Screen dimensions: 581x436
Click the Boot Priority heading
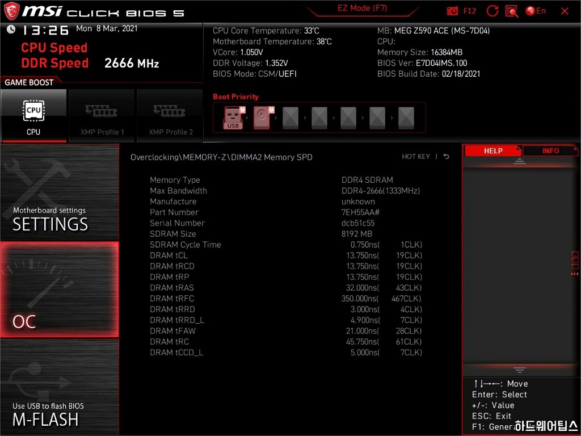(x=235, y=97)
